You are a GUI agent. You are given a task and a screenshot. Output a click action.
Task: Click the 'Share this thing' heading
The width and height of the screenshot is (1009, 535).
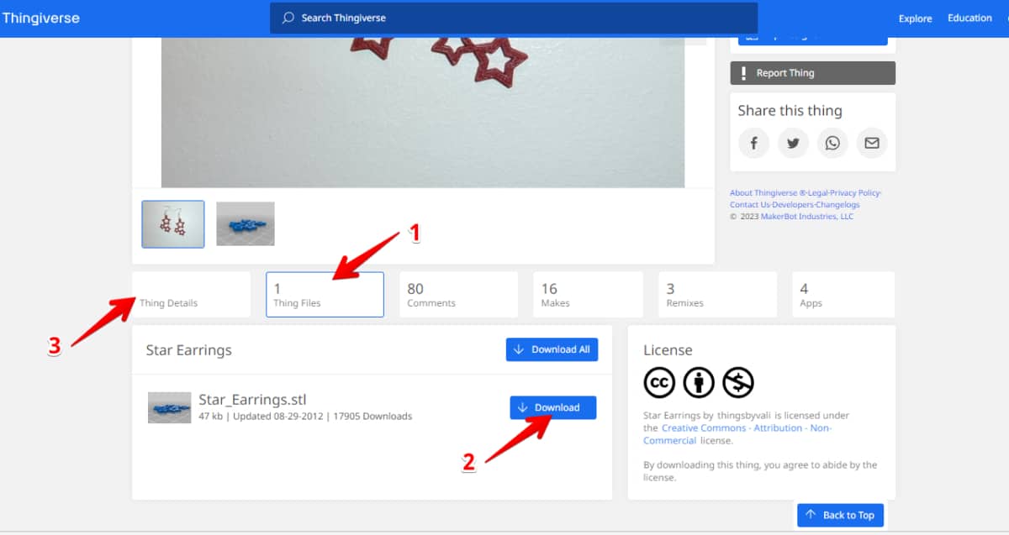click(x=790, y=111)
